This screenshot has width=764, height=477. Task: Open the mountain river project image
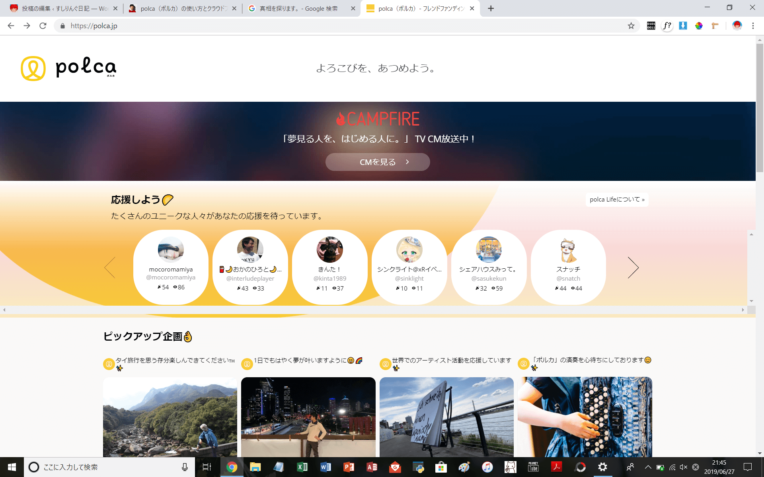(x=170, y=417)
